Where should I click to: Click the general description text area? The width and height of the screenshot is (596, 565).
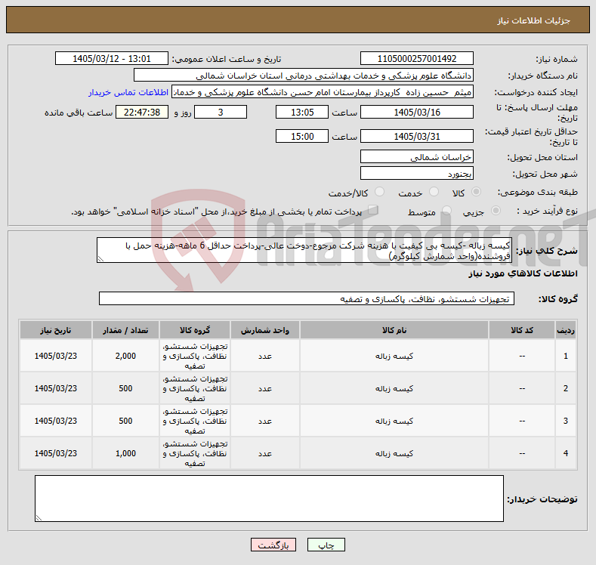(x=304, y=250)
